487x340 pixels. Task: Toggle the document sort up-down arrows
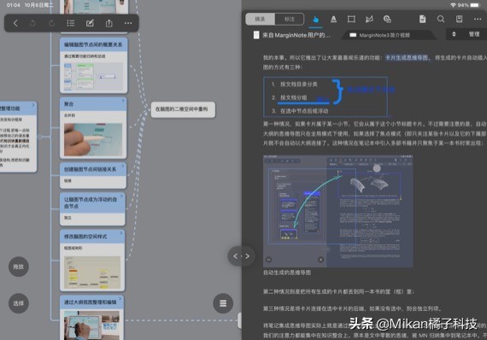click(454, 34)
